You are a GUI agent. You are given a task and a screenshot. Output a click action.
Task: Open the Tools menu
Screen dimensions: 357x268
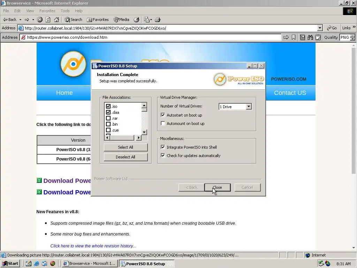(65, 11)
